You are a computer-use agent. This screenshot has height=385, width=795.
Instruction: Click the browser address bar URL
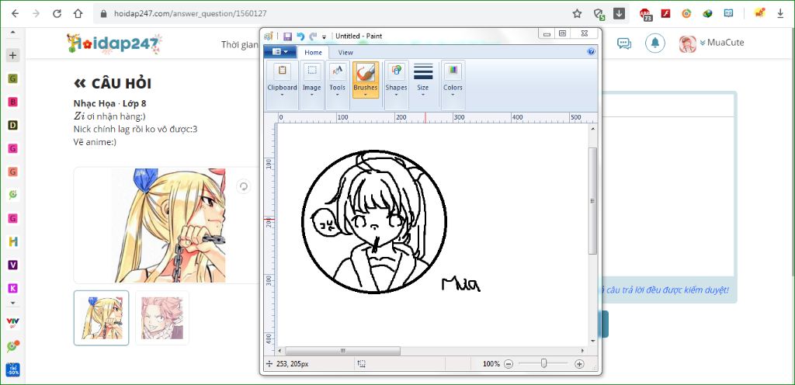[x=189, y=14]
